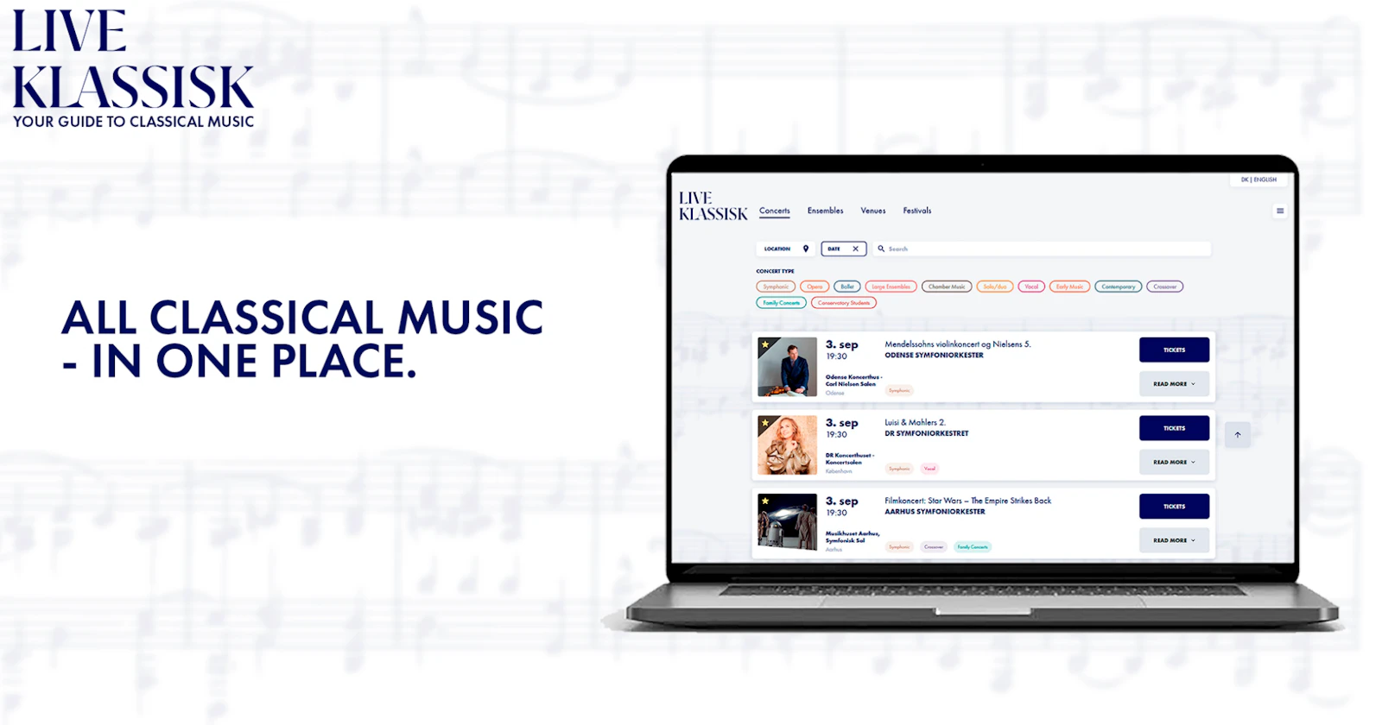Viewport: 1382px width, 725px height.
Task: Click the star badge on Star Wars concert
Action: [x=766, y=501]
